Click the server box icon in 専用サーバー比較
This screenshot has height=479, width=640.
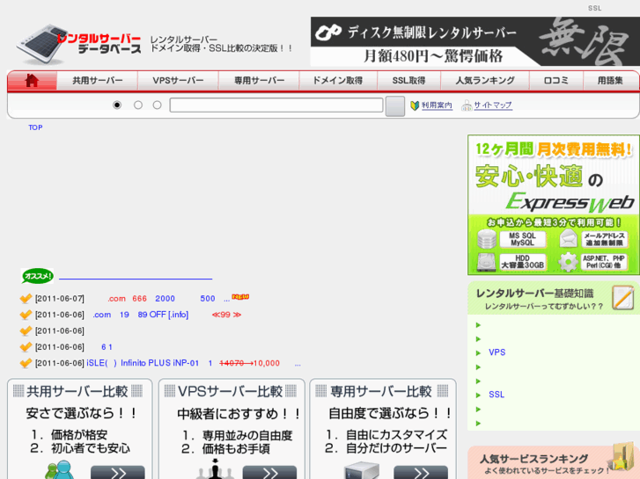click(362, 471)
